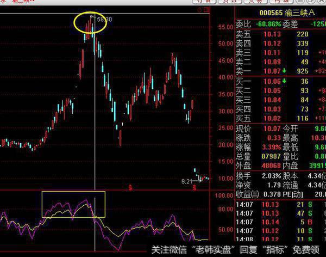
Task: Select the 卖二 ask price 10.09
Action: (x=272, y=62)
